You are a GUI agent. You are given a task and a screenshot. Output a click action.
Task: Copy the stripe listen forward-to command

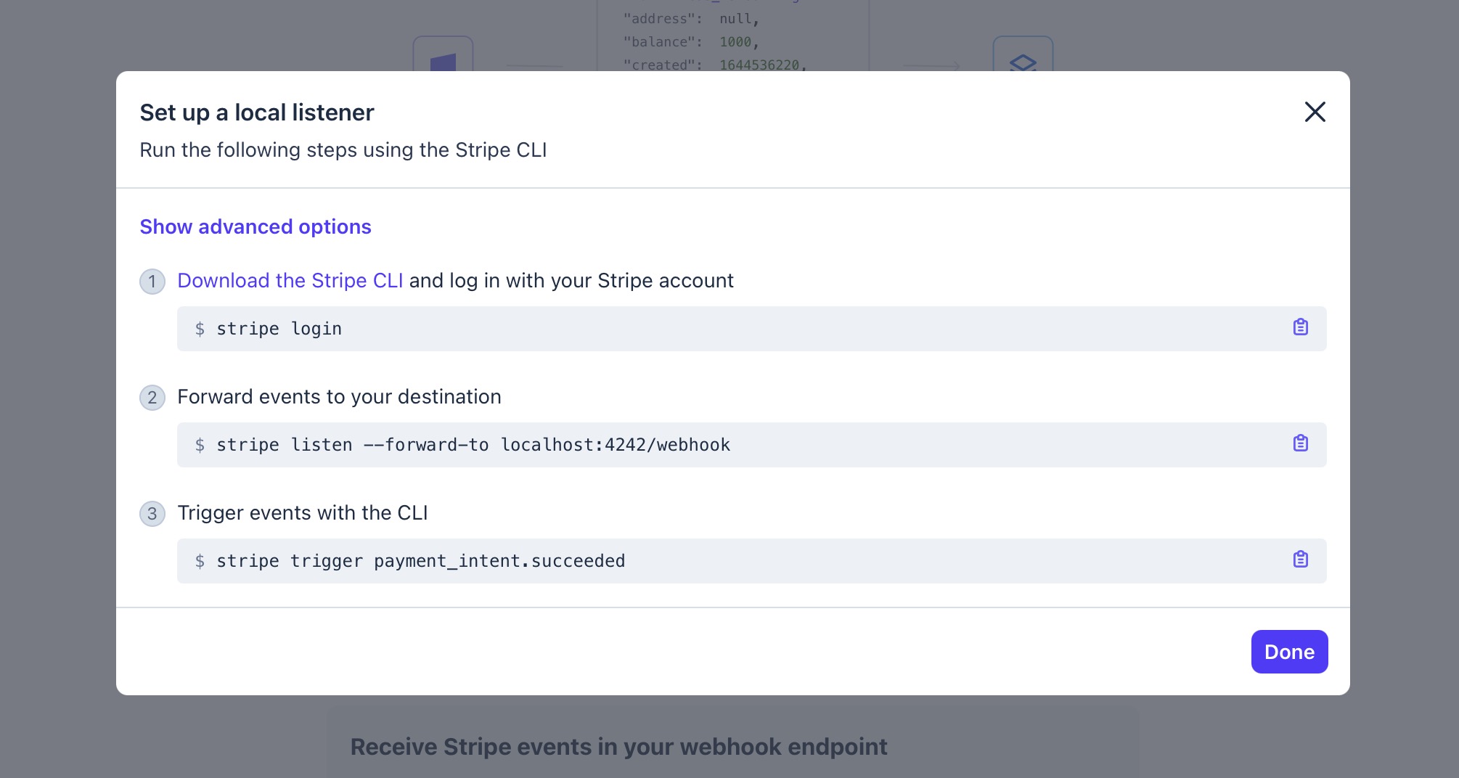pos(1300,443)
